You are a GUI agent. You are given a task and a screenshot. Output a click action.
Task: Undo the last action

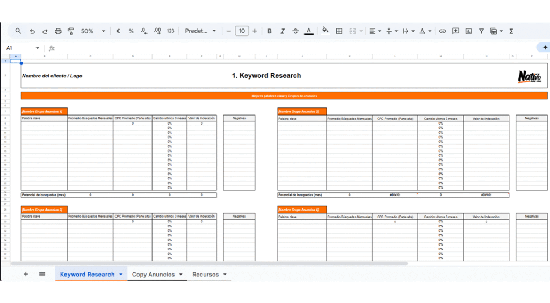[32, 31]
